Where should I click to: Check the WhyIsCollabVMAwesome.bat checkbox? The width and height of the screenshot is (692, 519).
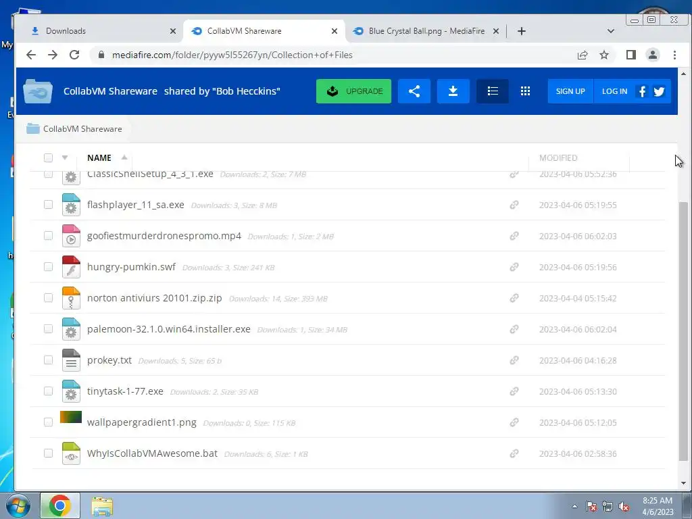pos(48,453)
